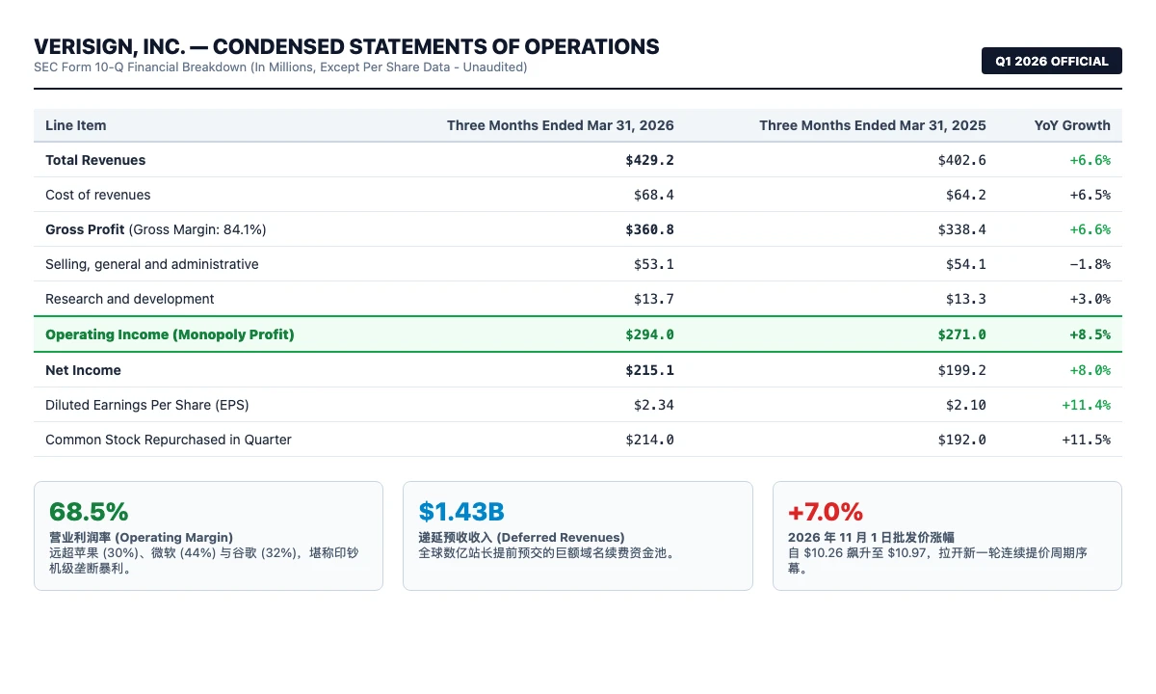This screenshot has height=694, width=1156.
Task: Select the $54.1 SG&A value
Action: pyautogui.click(x=965, y=264)
